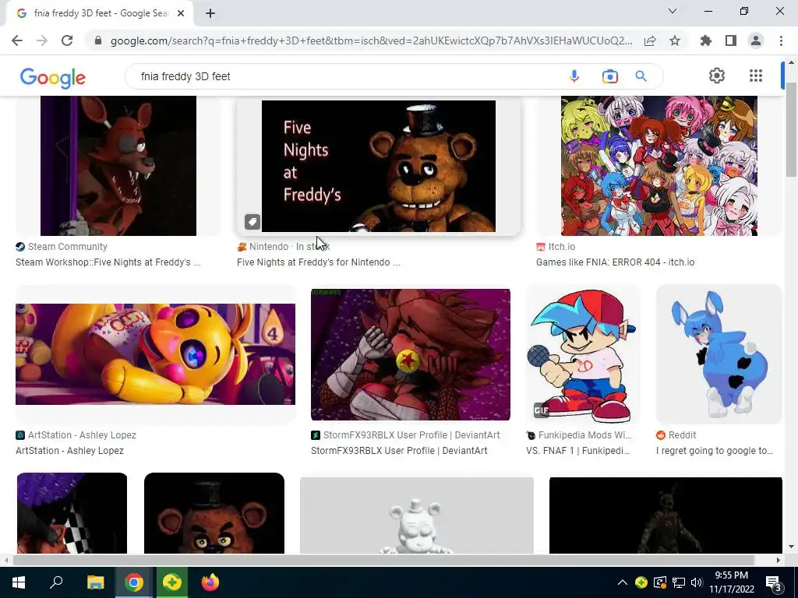Click the green plus app in taskbar
This screenshot has width=798, height=598.
tap(172, 582)
